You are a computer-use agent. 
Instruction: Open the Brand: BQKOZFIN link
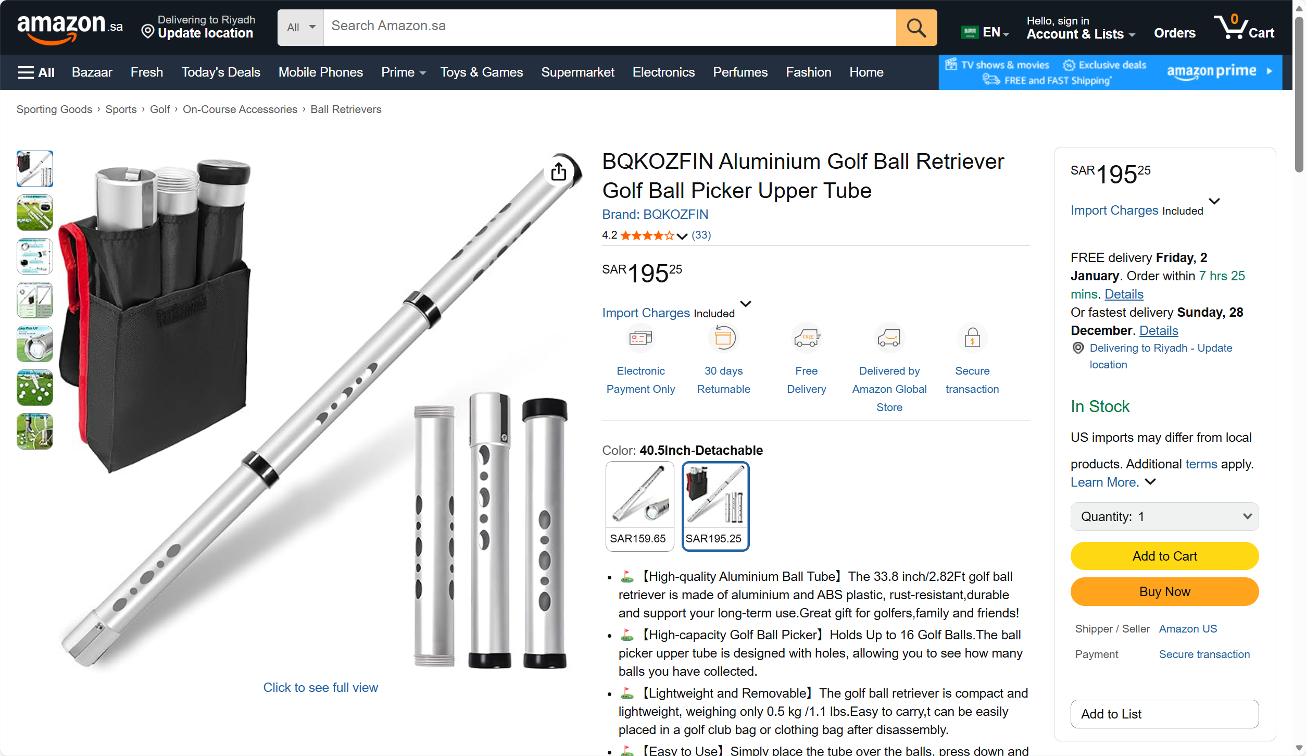tap(655, 214)
